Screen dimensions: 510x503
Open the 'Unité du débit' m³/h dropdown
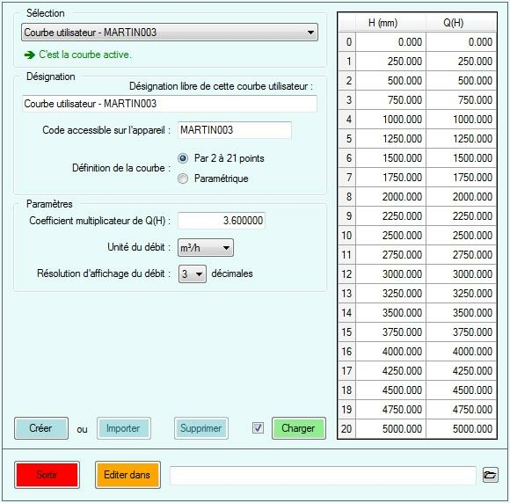205,248
